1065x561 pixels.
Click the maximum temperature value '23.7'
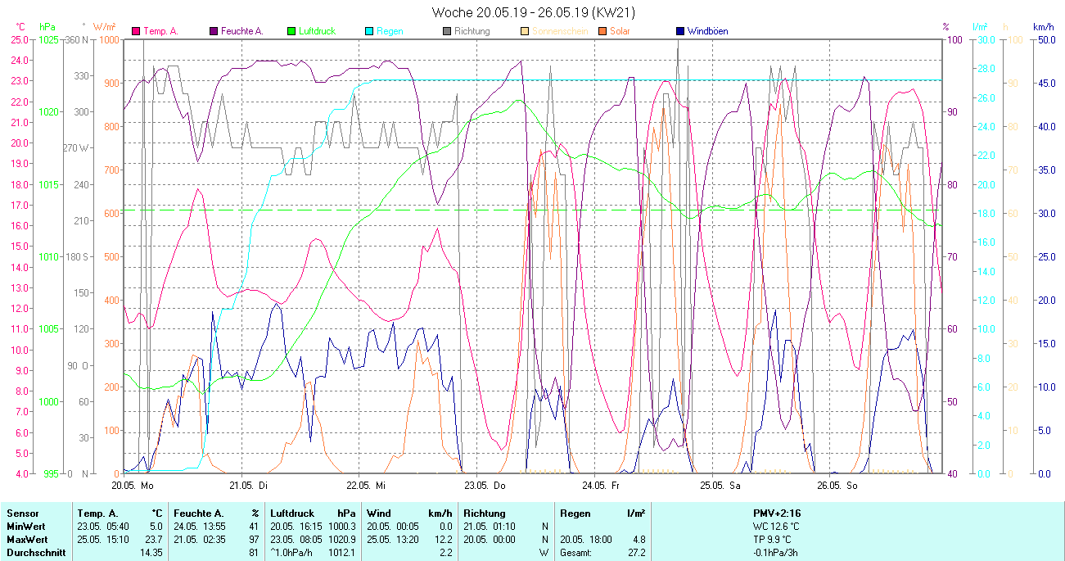point(155,540)
